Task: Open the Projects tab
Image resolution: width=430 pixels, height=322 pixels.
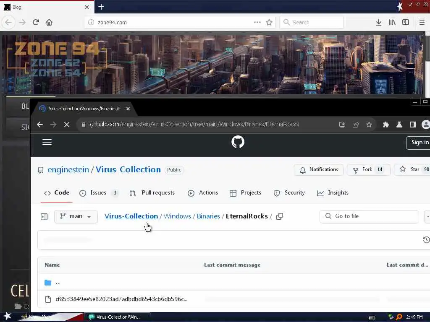Action: pos(245,193)
